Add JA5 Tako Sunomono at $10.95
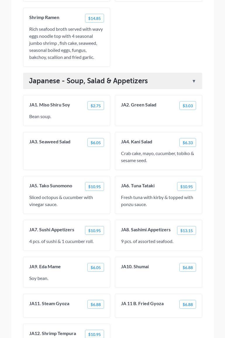Image resolution: width=225 pixels, height=338 pixels. click(x=94, y=186)
